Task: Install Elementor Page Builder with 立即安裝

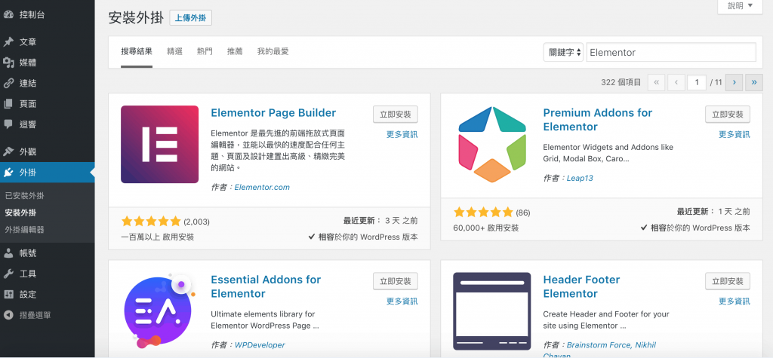Action: [x=395, y=115]
